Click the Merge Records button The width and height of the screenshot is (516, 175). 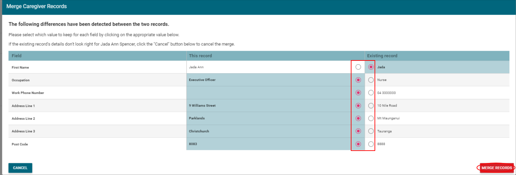pos(496,168)
